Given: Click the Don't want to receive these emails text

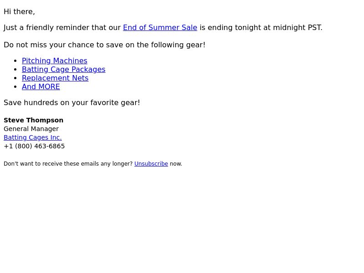Looking at the screenshot, I should point(68,164).
